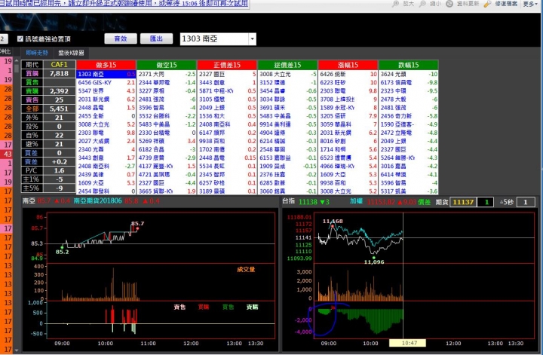543x355 pixels.
Task: Select 5483 中美晶 in 做空15 list
Action: 167,124
